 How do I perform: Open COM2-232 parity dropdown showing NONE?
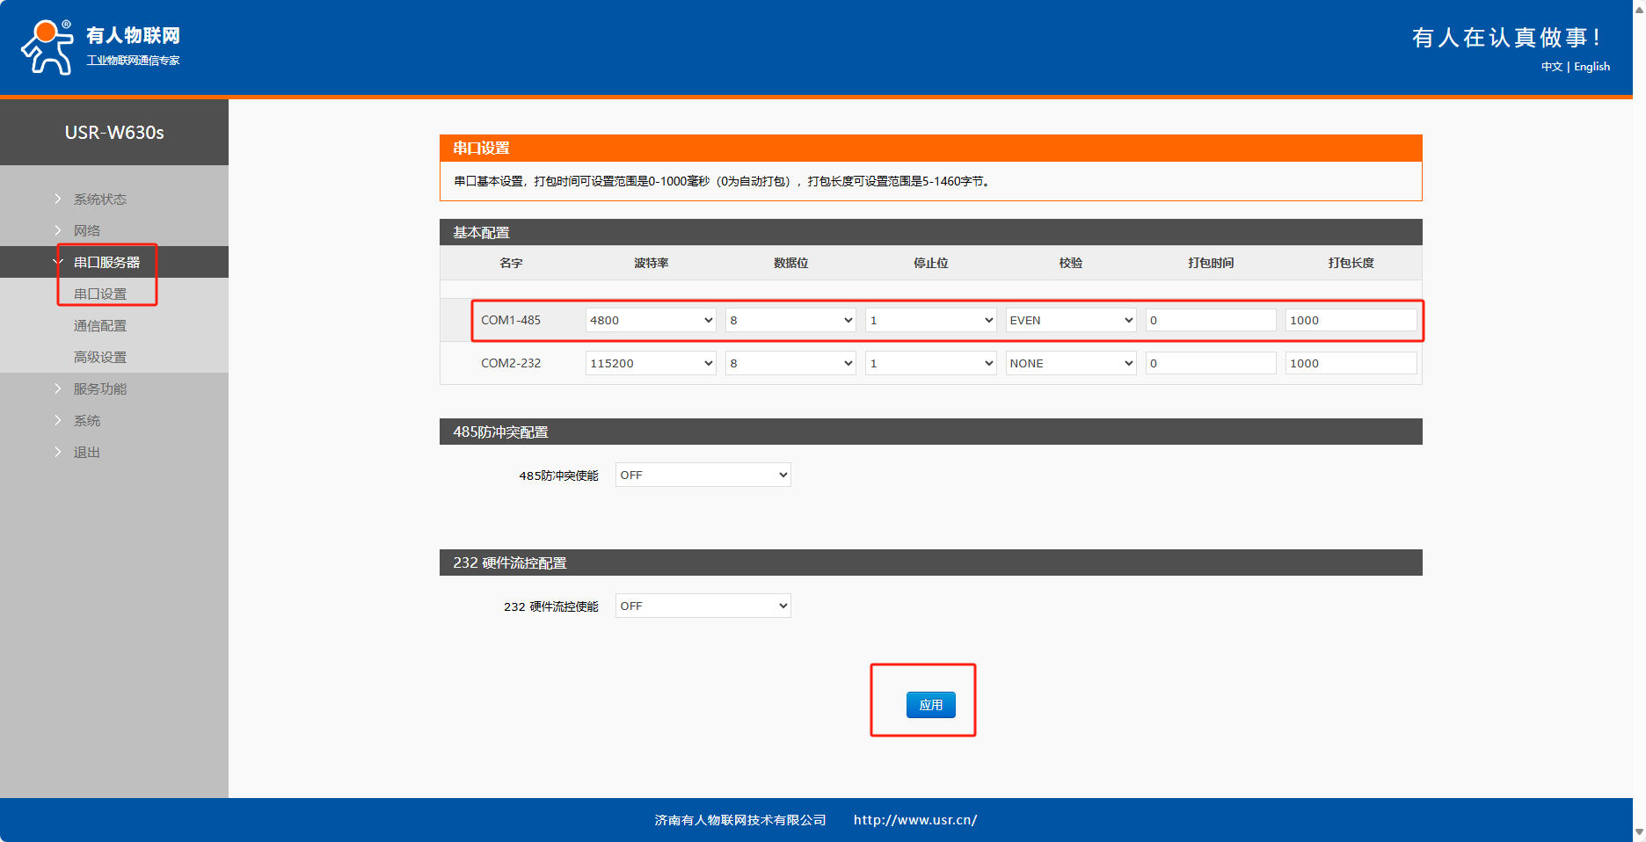coord(1070,363)
